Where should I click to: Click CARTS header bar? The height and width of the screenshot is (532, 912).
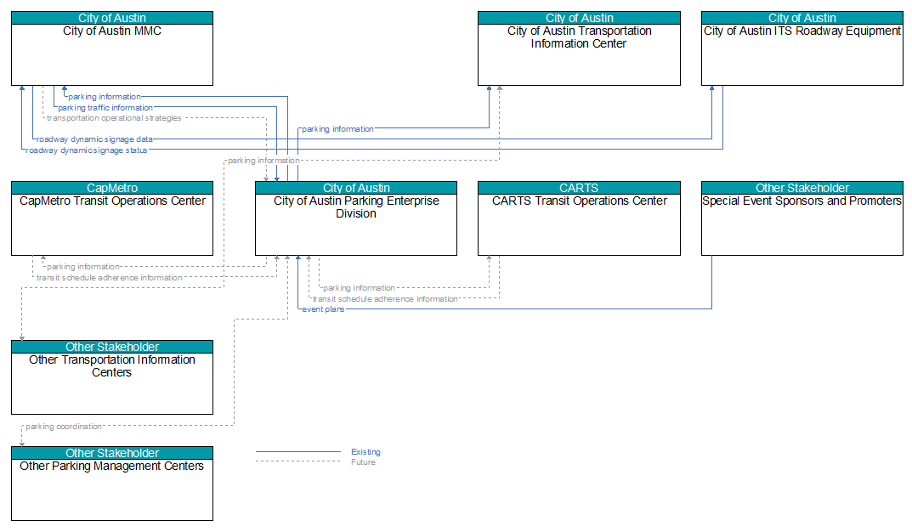(579, 188)
